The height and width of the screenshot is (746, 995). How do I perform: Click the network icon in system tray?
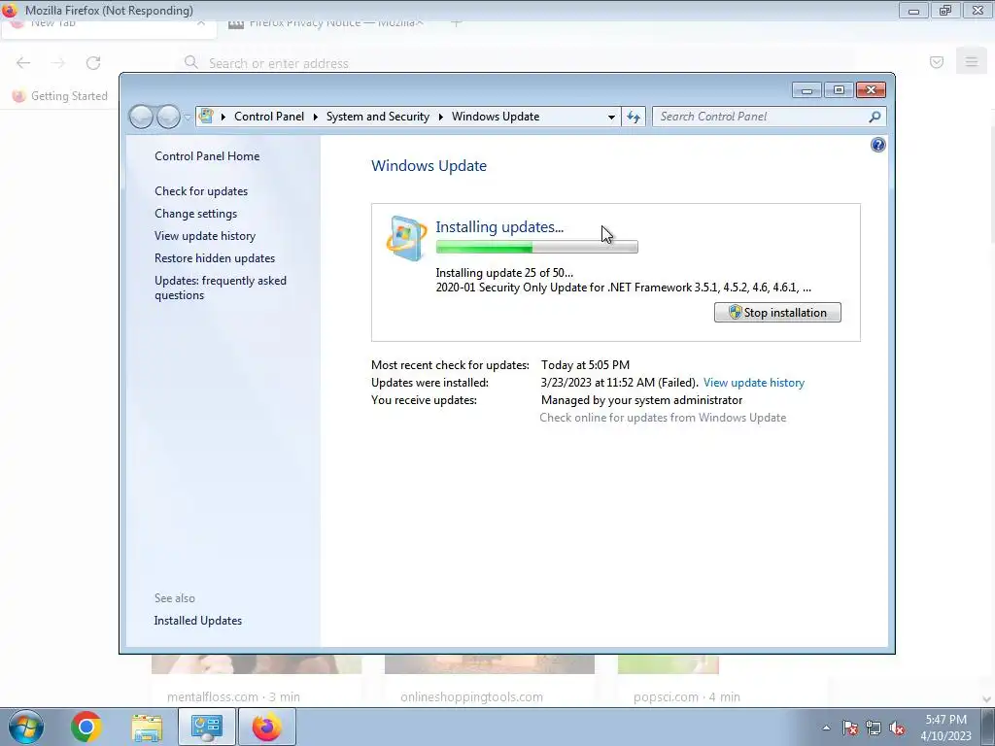pos(874,729)
